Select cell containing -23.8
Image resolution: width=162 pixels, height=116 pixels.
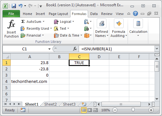30,69
